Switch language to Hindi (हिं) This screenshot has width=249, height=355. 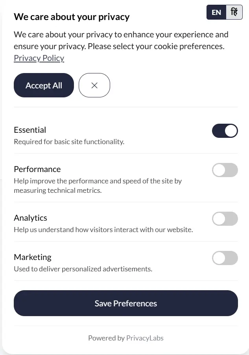tap(234, 12)
